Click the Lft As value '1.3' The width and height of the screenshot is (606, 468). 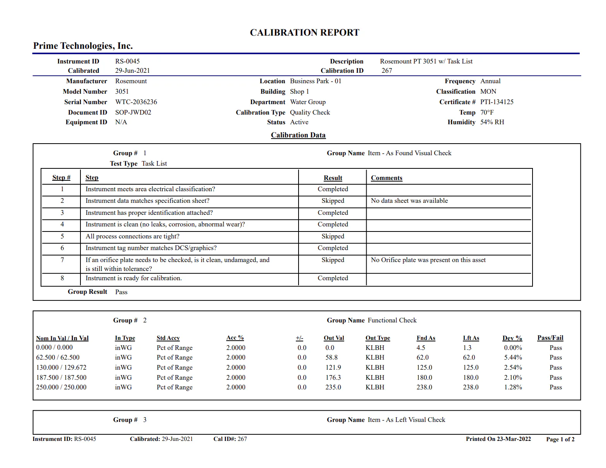tap(467, 348)
